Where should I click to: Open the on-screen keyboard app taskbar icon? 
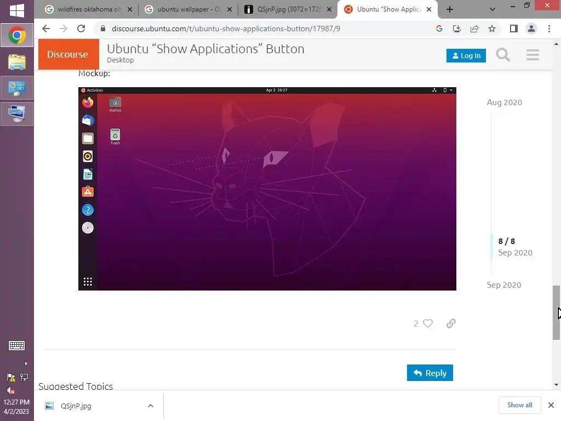pos(17,114)
